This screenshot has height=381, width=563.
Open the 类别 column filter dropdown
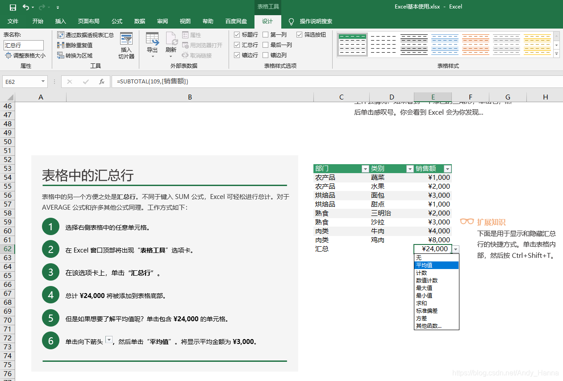pos(409,169)
